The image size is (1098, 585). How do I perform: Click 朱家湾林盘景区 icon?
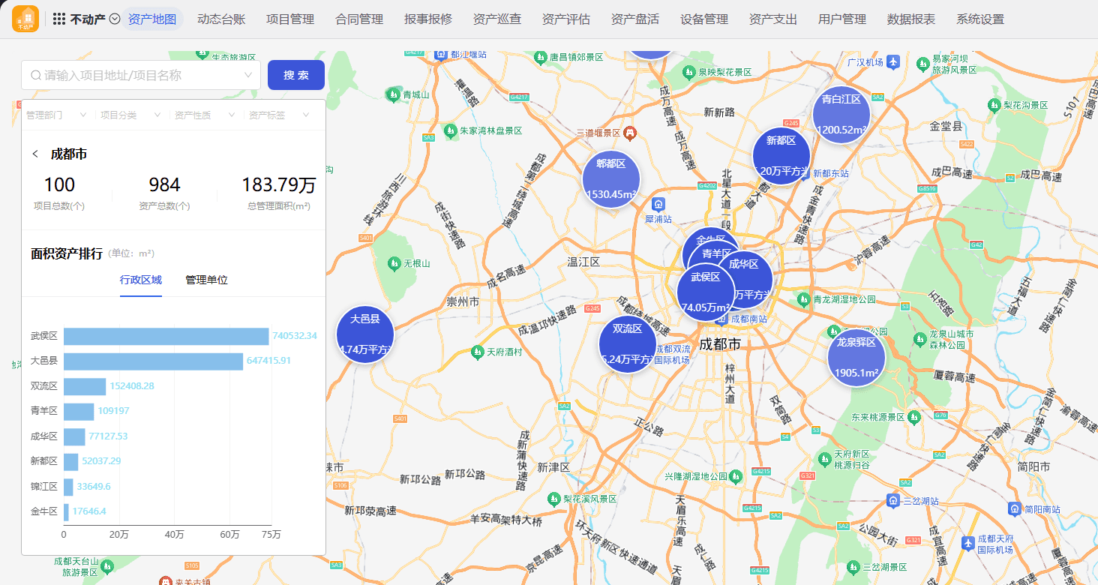450,130
